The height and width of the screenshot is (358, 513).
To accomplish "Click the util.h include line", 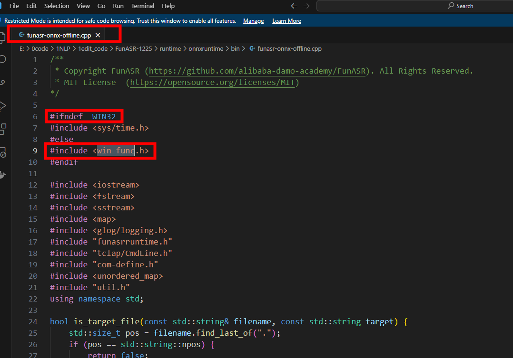I will (89, 288).
